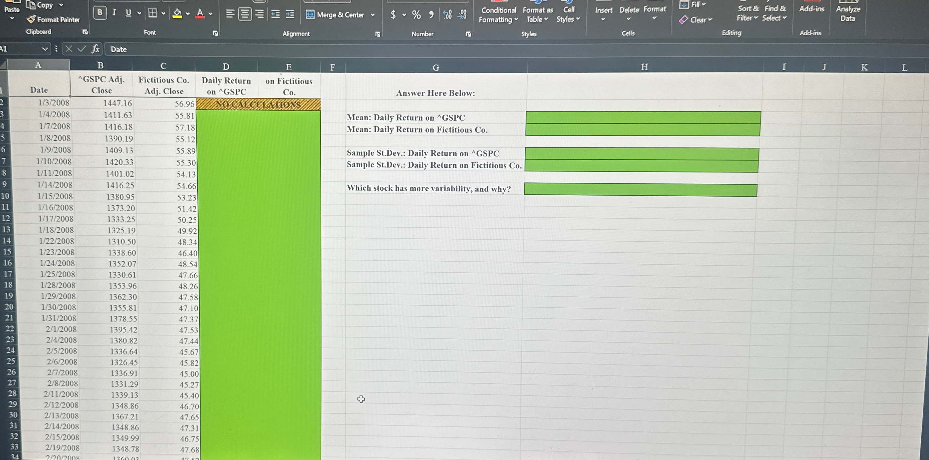Click the Format Painter brush icon
The width and height of the screenshot is (929, 460).
point(32,19)
